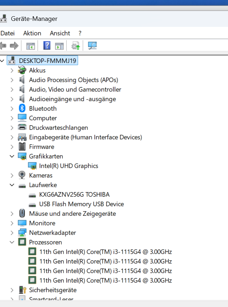Click the Sicherheitsgeräte key icon
This screenshot has height=307, width=228.
coord(23,290)
